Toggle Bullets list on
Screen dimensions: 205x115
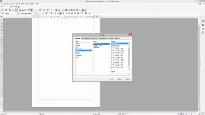pos(69,13)
